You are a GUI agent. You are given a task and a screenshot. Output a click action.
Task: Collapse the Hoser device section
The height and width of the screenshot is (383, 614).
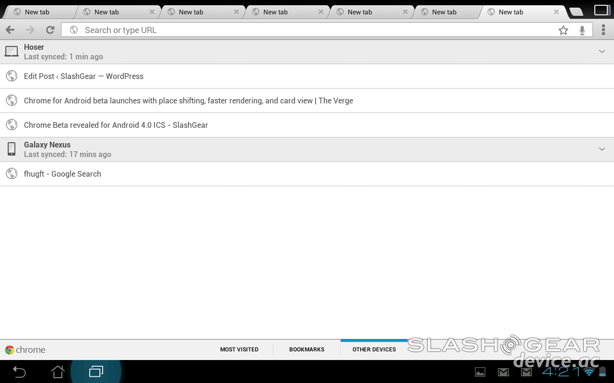click(x=602, y=52)
